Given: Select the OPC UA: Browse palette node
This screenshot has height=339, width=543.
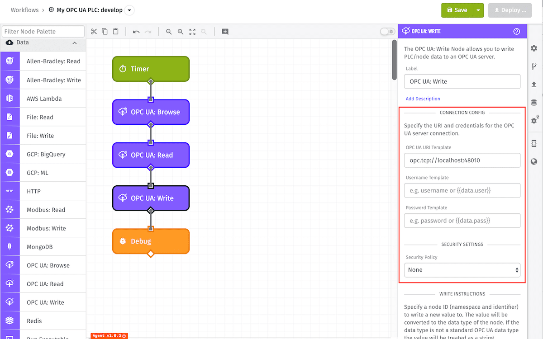Looking at the screenshot, I should [x=43, y=265].
